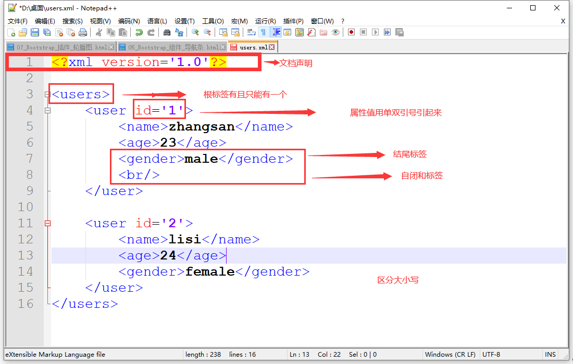Click the Windows (CR LF) status bar entry
573x364 pixels.
click(450, 355)
